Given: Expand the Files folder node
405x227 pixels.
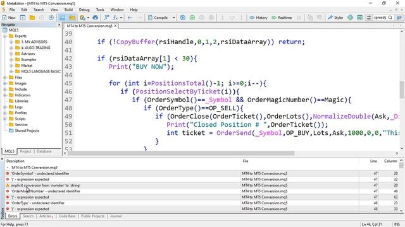Looking at the screenshot, I should point(5,78).
